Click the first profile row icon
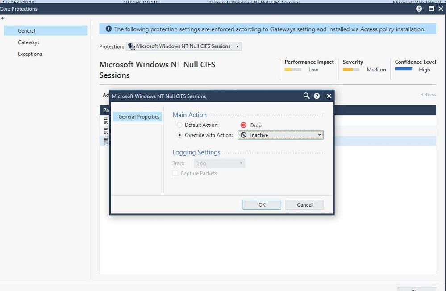 pos(106,121)
